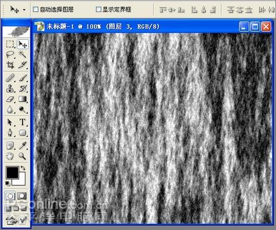Viewport: 276px width, 230px height.
Task: Align vertical centers in the options bar
Action: [x=172, y=10]
